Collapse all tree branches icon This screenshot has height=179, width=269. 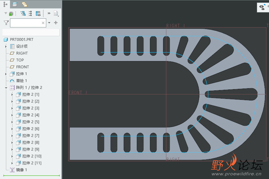click(30, 13)
